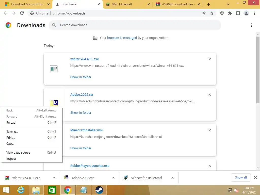Click the browser back arrow

tap(6, 13)
